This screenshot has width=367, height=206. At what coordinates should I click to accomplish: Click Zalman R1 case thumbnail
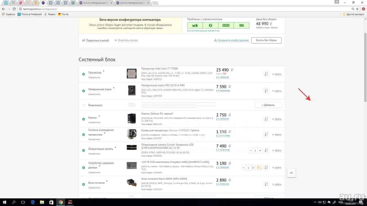[132, 119]
